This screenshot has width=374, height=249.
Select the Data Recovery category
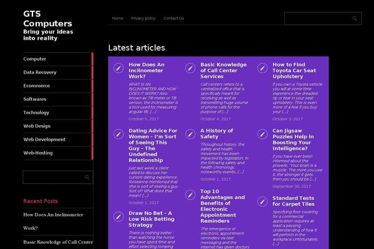(40, 72)
